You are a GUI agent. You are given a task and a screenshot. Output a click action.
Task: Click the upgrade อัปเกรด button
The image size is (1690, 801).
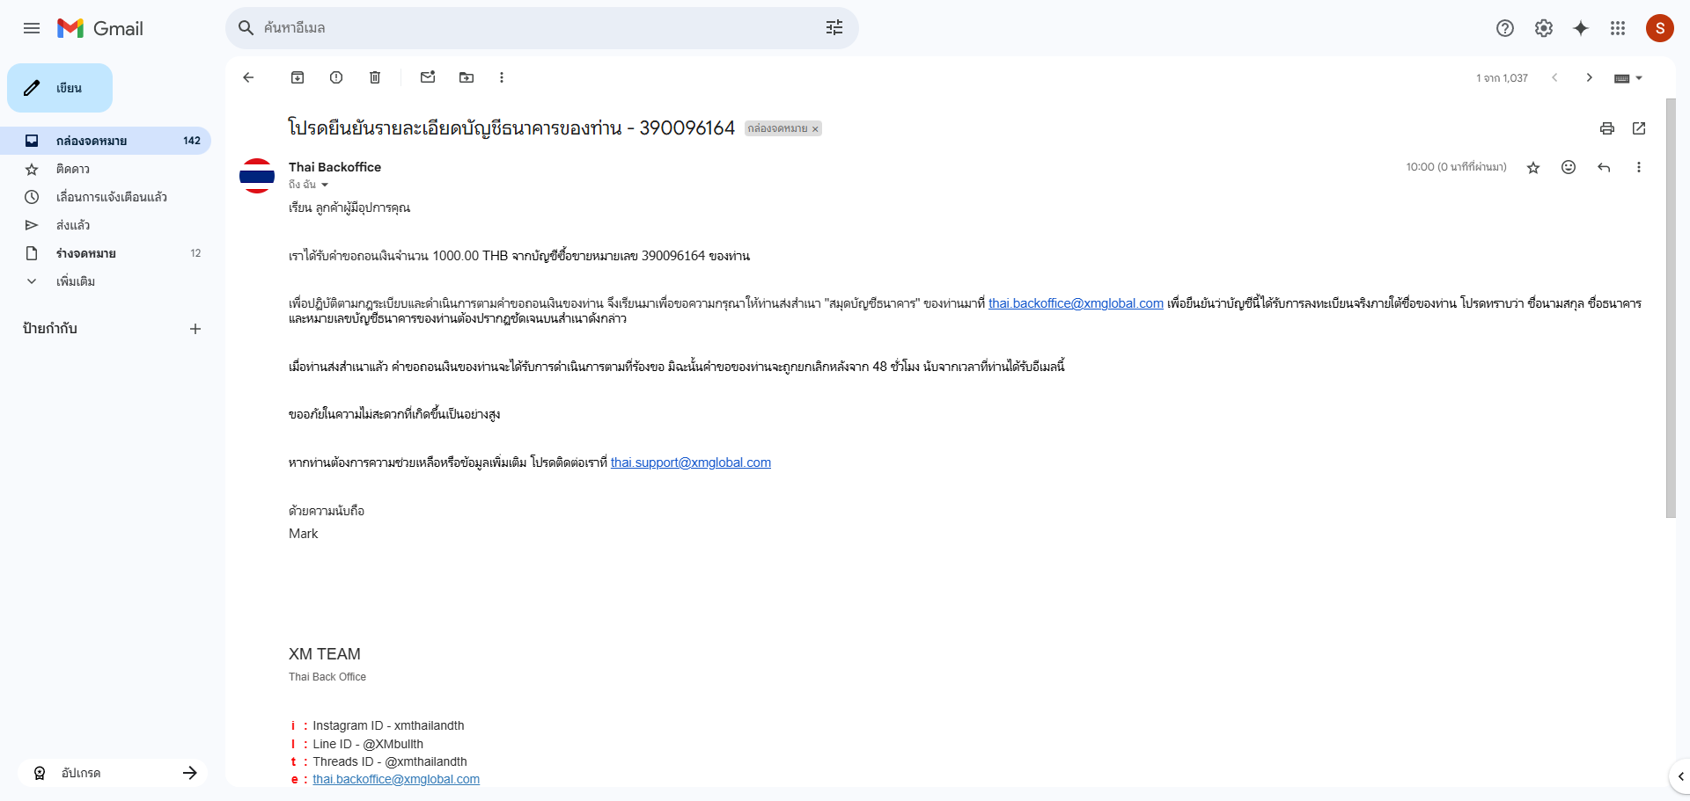[x=113, y=773]
